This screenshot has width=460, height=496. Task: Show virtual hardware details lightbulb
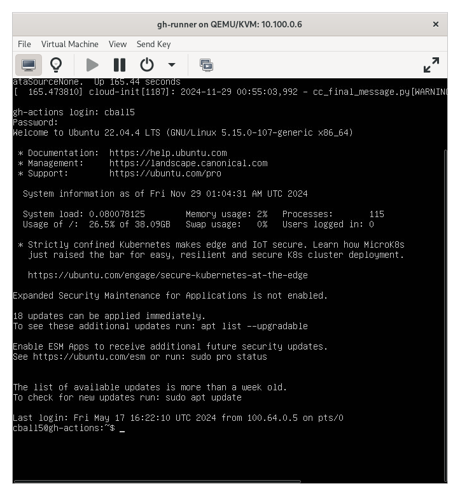pyautogui.click(x=56, y=65)
